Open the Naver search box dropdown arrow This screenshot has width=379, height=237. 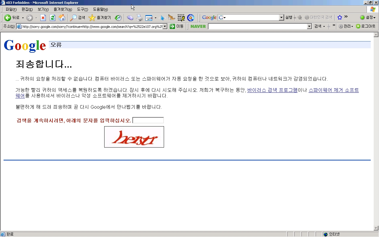click(x=309, y=26)
